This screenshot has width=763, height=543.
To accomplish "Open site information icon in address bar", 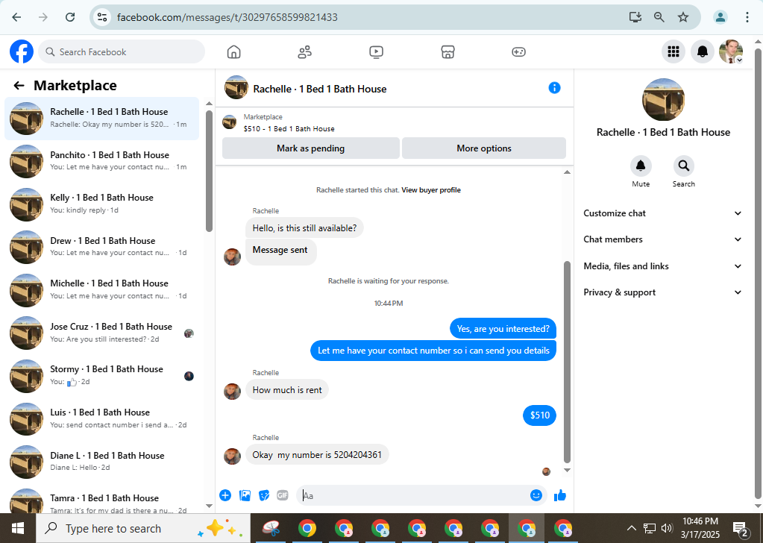I will click(x=101, y=17).
